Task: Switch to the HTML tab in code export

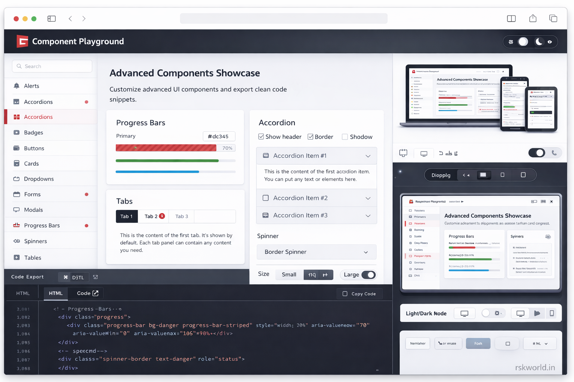Action: point(56,293)
